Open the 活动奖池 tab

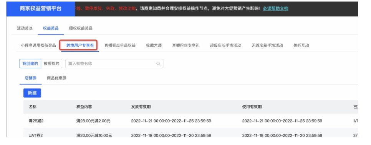coord(25,29)
